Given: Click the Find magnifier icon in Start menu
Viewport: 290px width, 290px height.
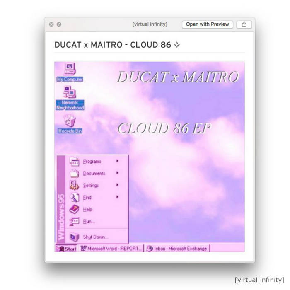Looking at the screenshot, I should click(75, 197).
